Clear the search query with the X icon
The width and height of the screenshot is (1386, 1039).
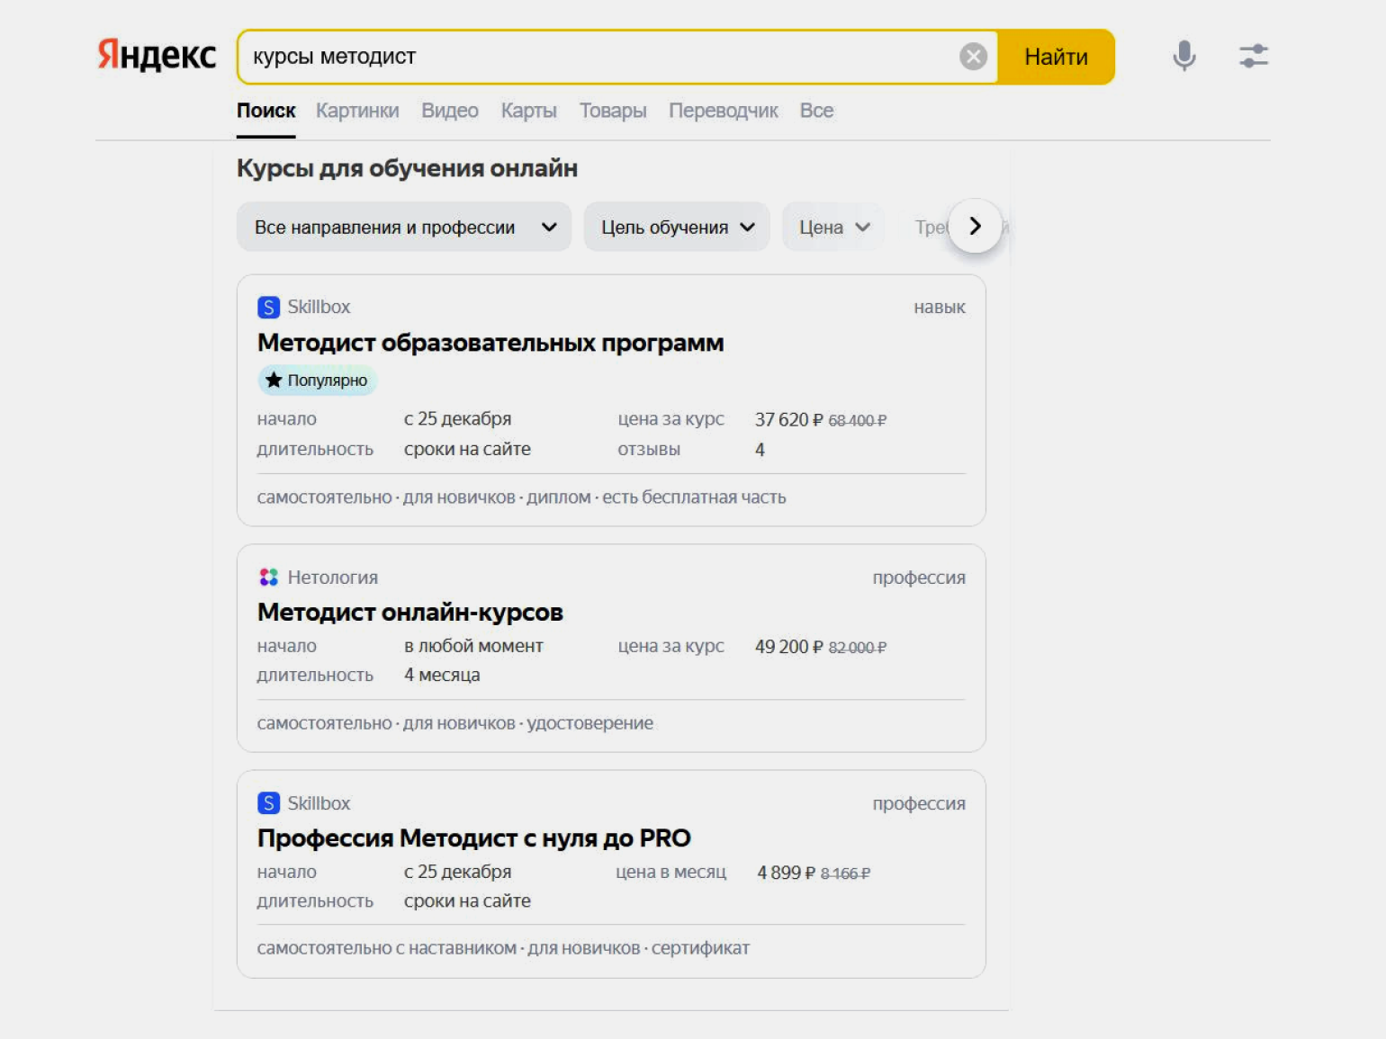[x=973, y=57]
